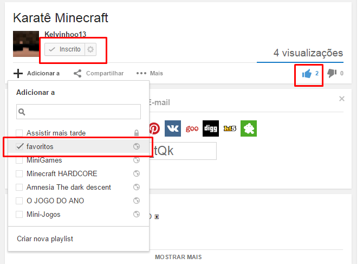
Task: Click the Mini-Jogos playlist name
Action: pyautogui.click(x=43, y=215)
